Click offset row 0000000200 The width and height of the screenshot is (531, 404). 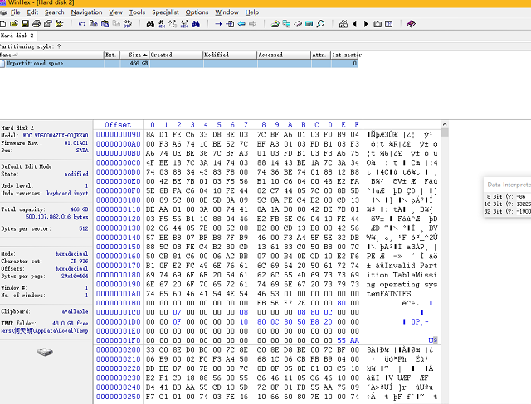pos(118,349)
